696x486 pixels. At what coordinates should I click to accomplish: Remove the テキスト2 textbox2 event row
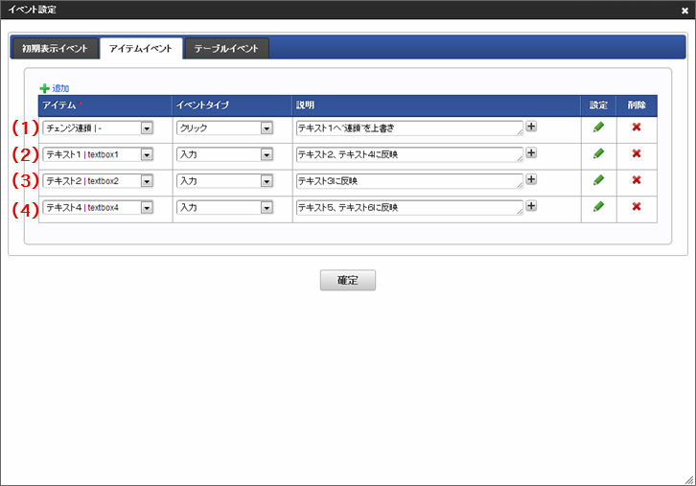tap(636, 179)
